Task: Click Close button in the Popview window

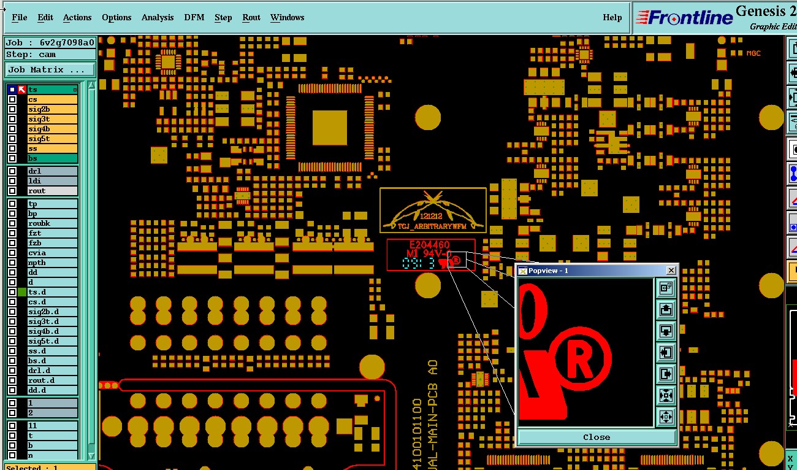Action: tap(597, 437)
